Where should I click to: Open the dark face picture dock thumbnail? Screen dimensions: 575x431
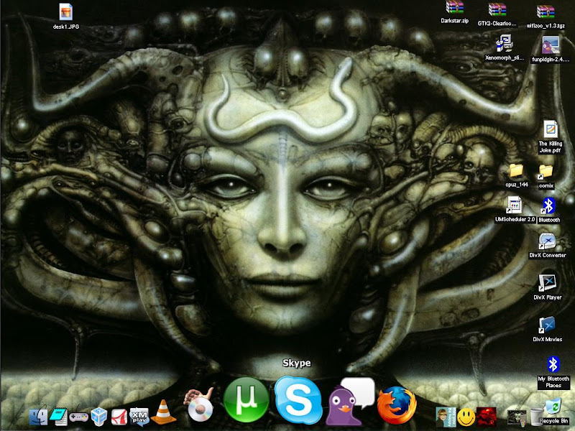516,417
